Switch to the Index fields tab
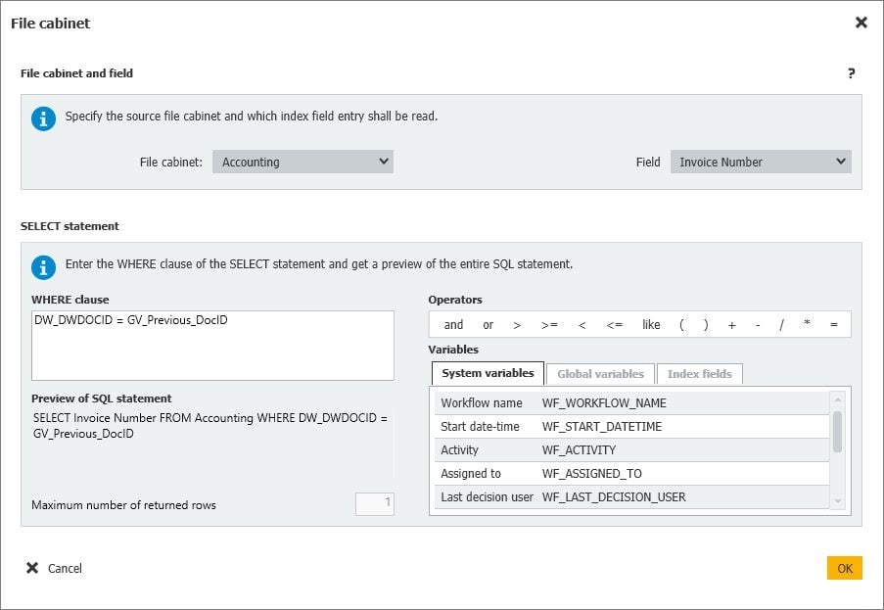884x610 pixels. [699, 374]
